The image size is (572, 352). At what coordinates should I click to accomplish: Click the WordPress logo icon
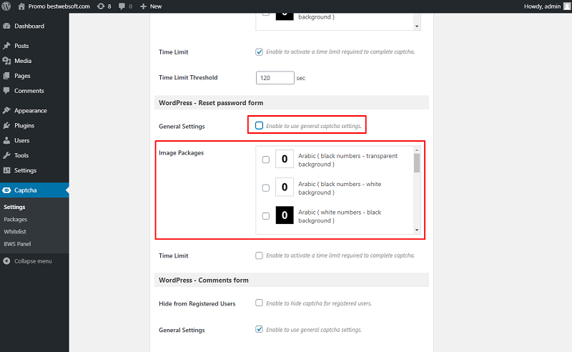[x=6, y=6]
